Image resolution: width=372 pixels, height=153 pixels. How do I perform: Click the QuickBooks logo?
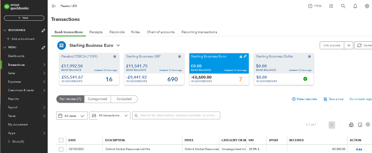(x=16, y=7)
